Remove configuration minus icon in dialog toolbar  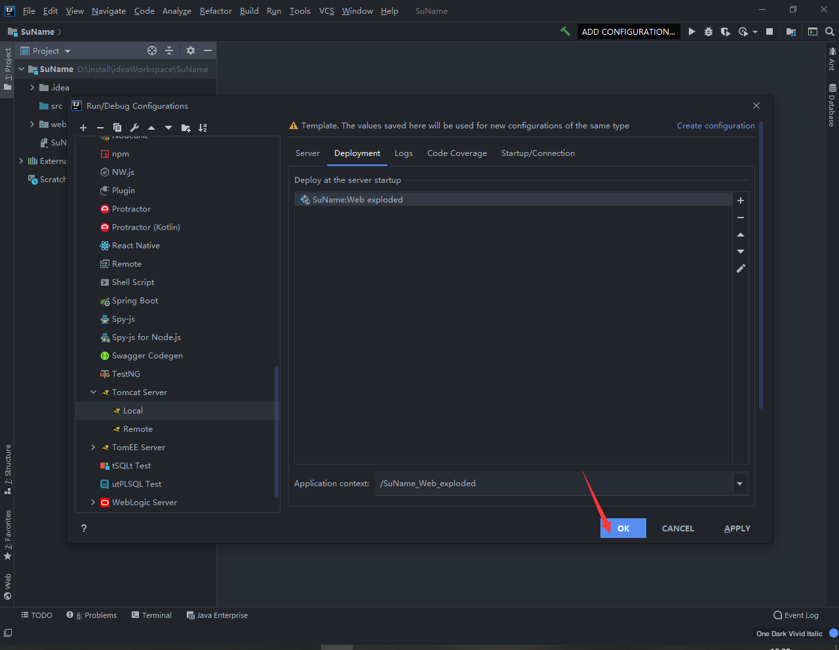(100, 128)
